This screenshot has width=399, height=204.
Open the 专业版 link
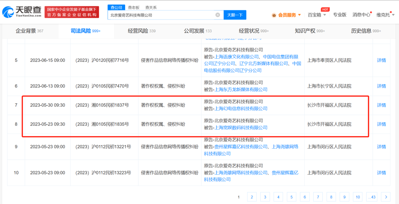tap(340, 15)
